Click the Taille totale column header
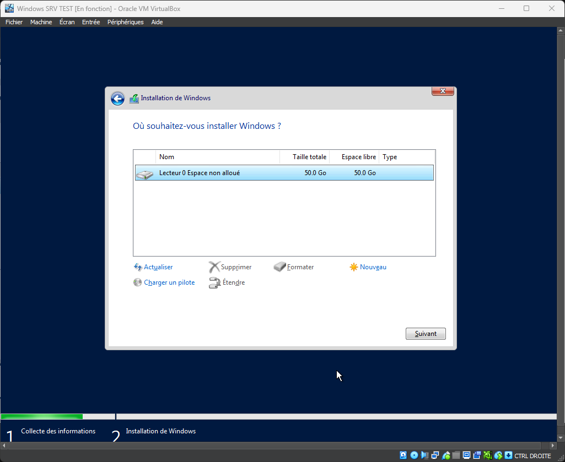 tap(309, 157)
